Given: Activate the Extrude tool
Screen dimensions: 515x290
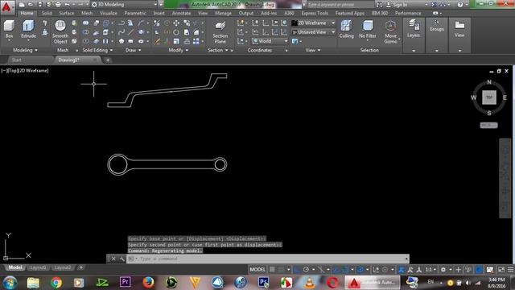Looking at the screenshot, I should pos(28,29).
